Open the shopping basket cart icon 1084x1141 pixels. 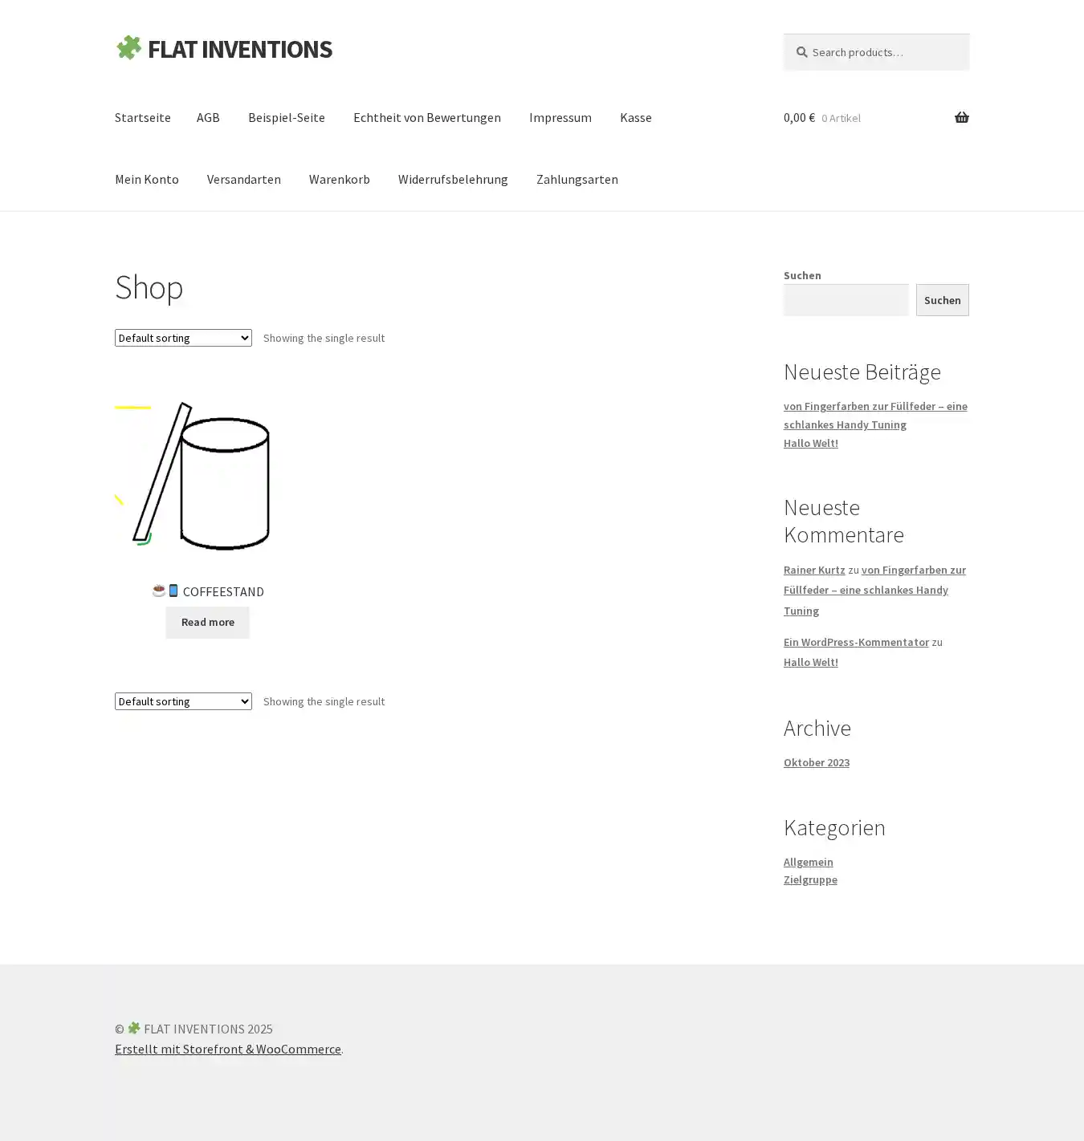pyautogui.click(x=961, y=118)
